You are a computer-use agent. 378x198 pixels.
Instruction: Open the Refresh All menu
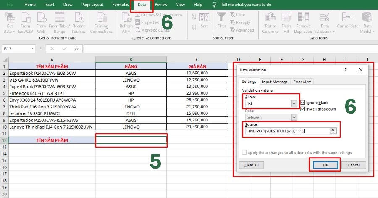(126, 23)
